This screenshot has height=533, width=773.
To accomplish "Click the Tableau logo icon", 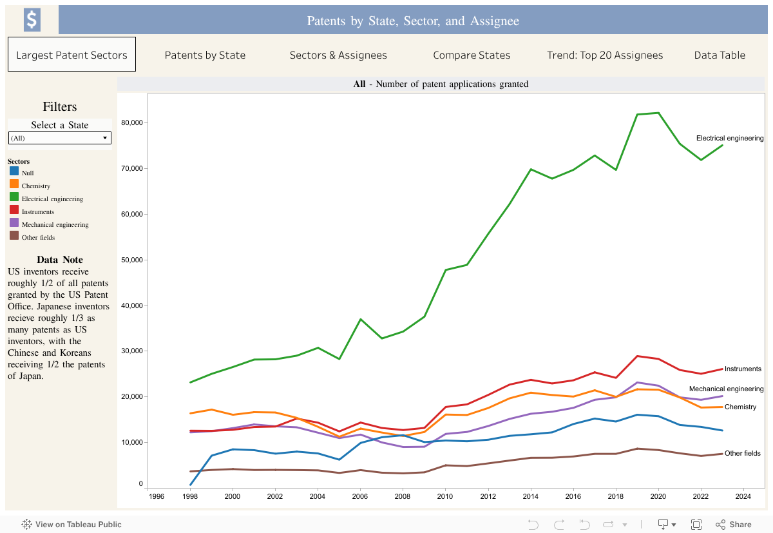I will pos(27,525).
